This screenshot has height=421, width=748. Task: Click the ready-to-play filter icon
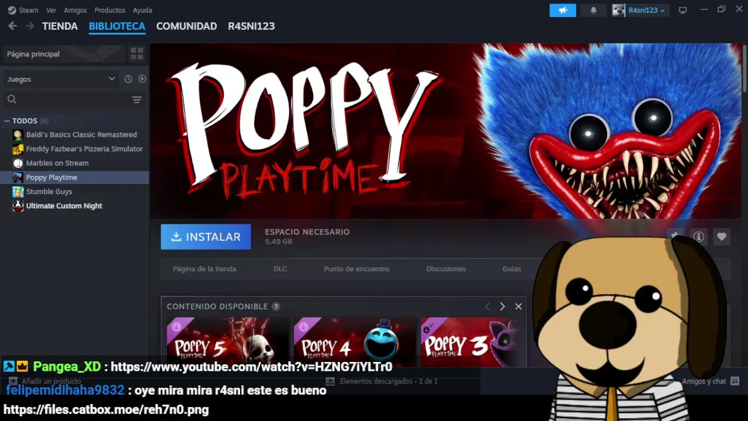click(142, 79)
